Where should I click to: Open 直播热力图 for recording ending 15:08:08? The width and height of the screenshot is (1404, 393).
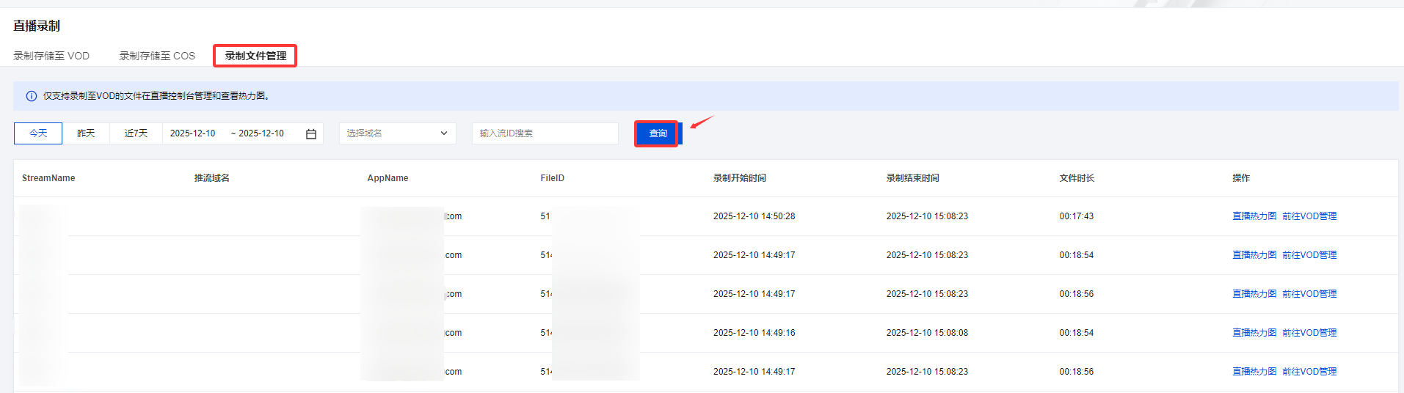[1254, 333]
